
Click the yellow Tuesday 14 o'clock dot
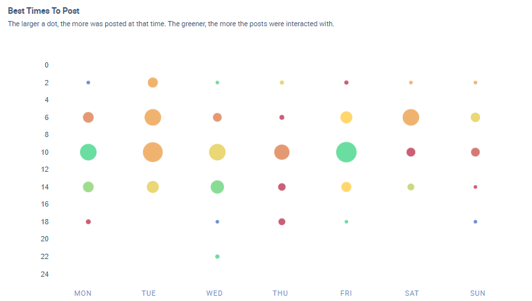point(152,187)
